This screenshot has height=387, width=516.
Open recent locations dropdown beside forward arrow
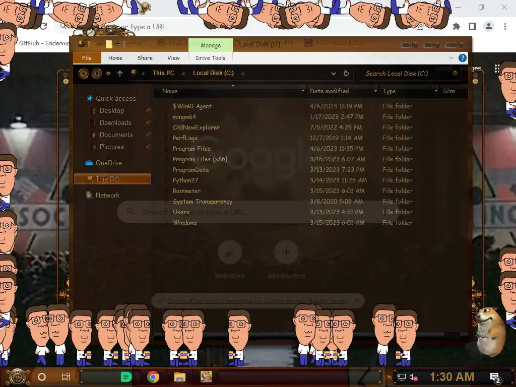[108, 74]
